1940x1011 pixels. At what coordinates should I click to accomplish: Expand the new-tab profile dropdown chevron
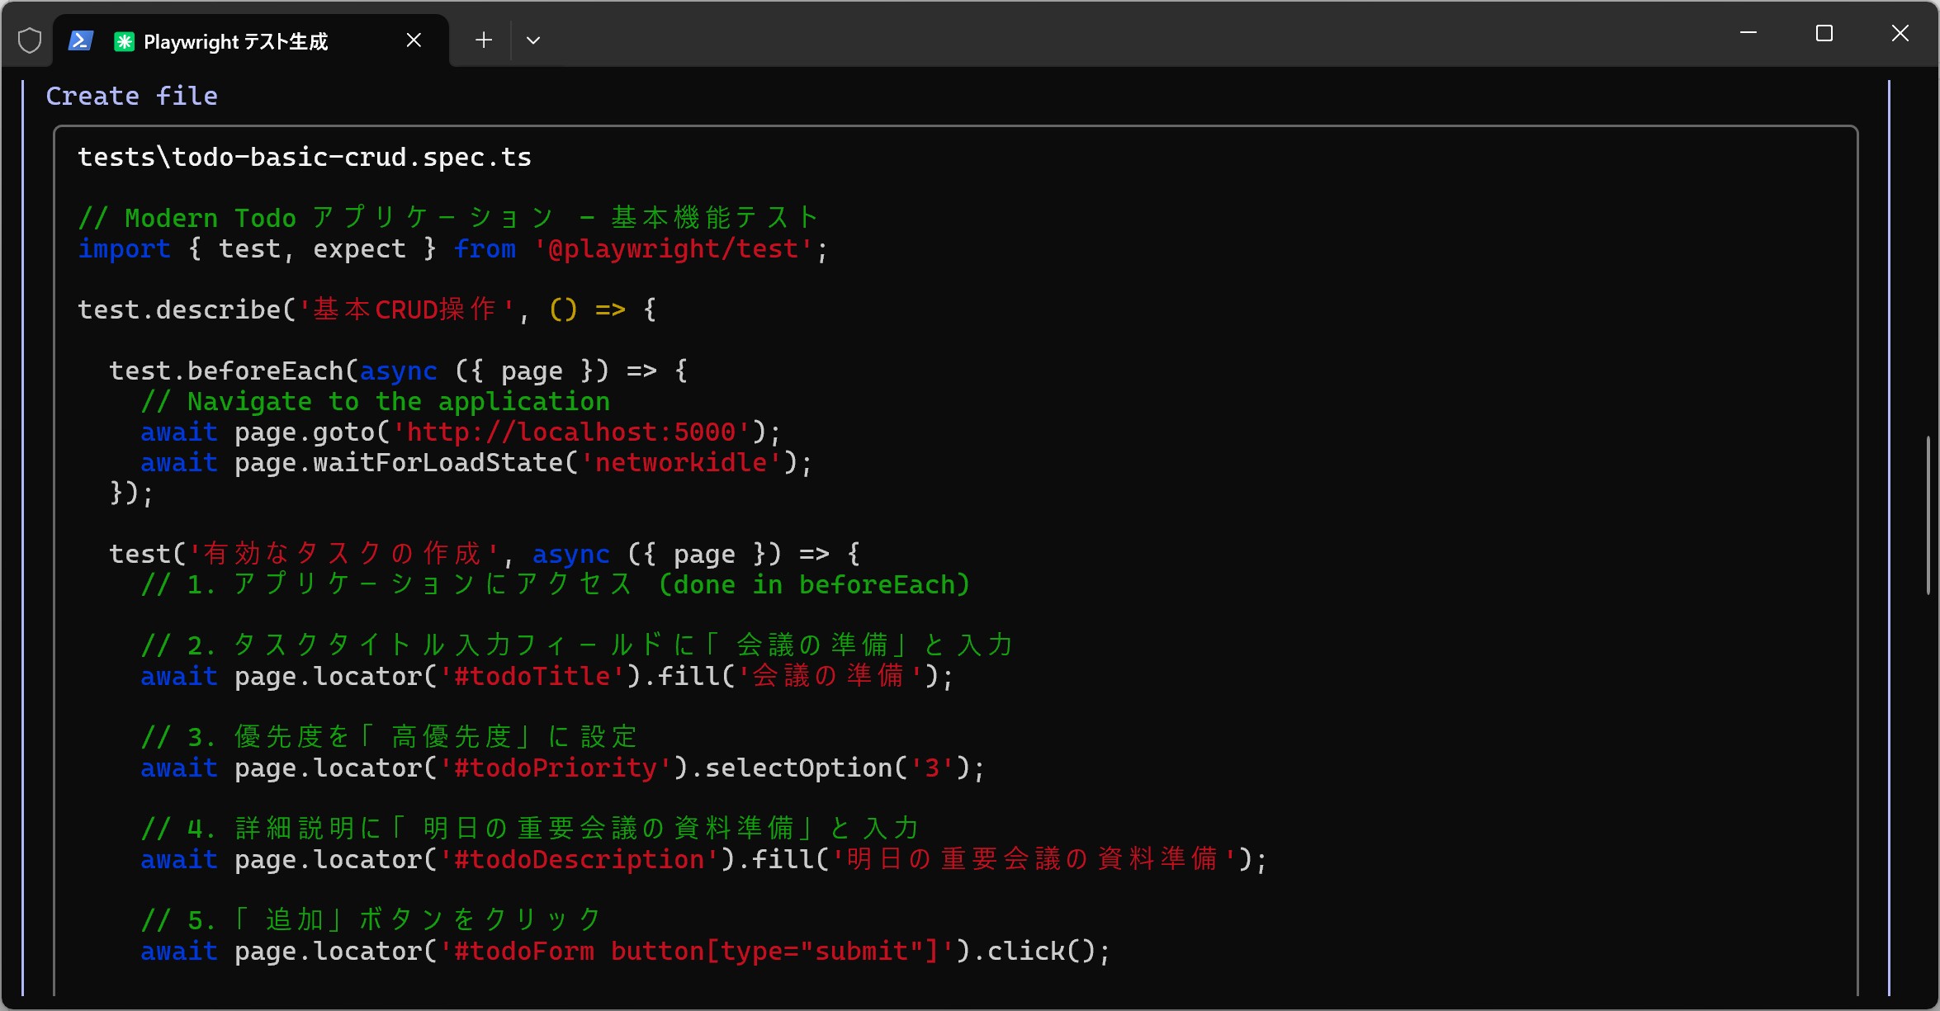tap(533, 40)
